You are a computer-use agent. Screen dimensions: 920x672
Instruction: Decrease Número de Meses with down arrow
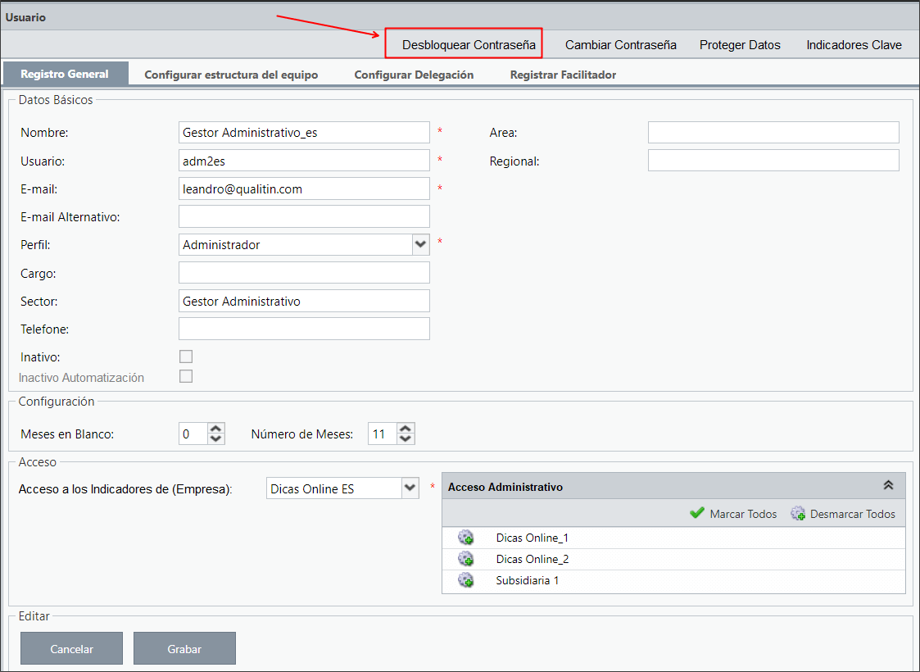pos(406,439)
